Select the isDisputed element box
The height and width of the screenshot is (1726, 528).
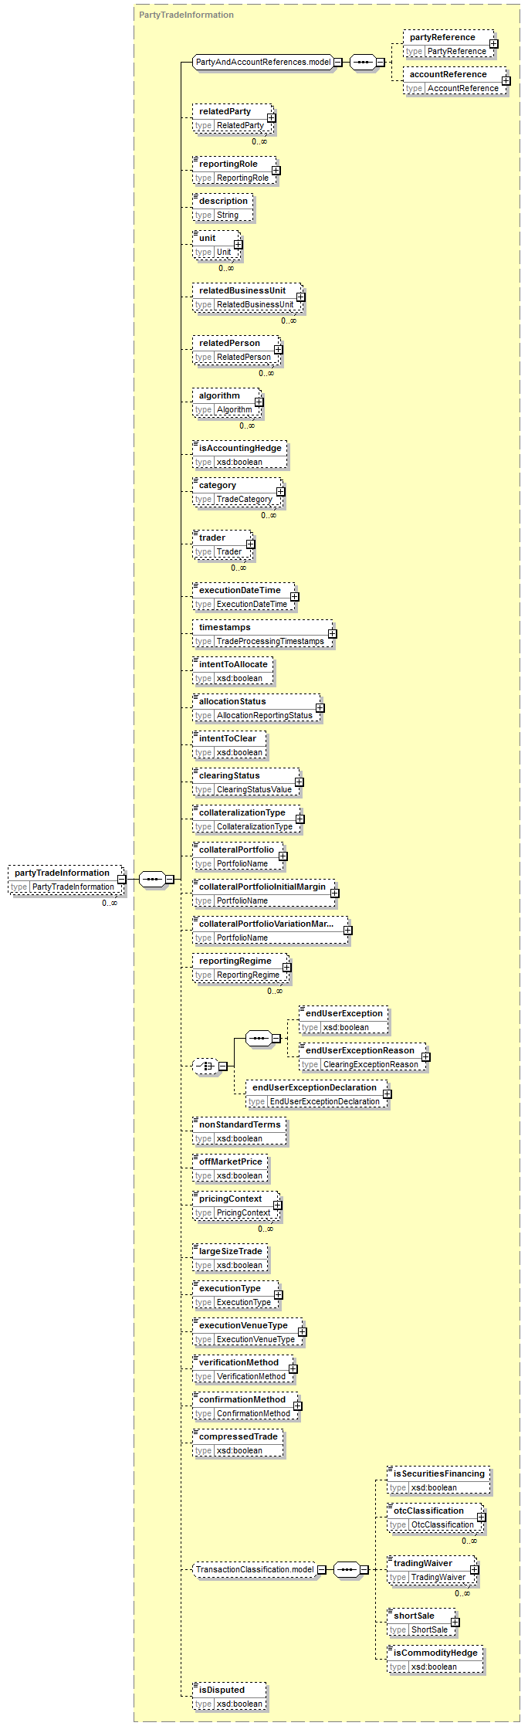[229, 1690]
